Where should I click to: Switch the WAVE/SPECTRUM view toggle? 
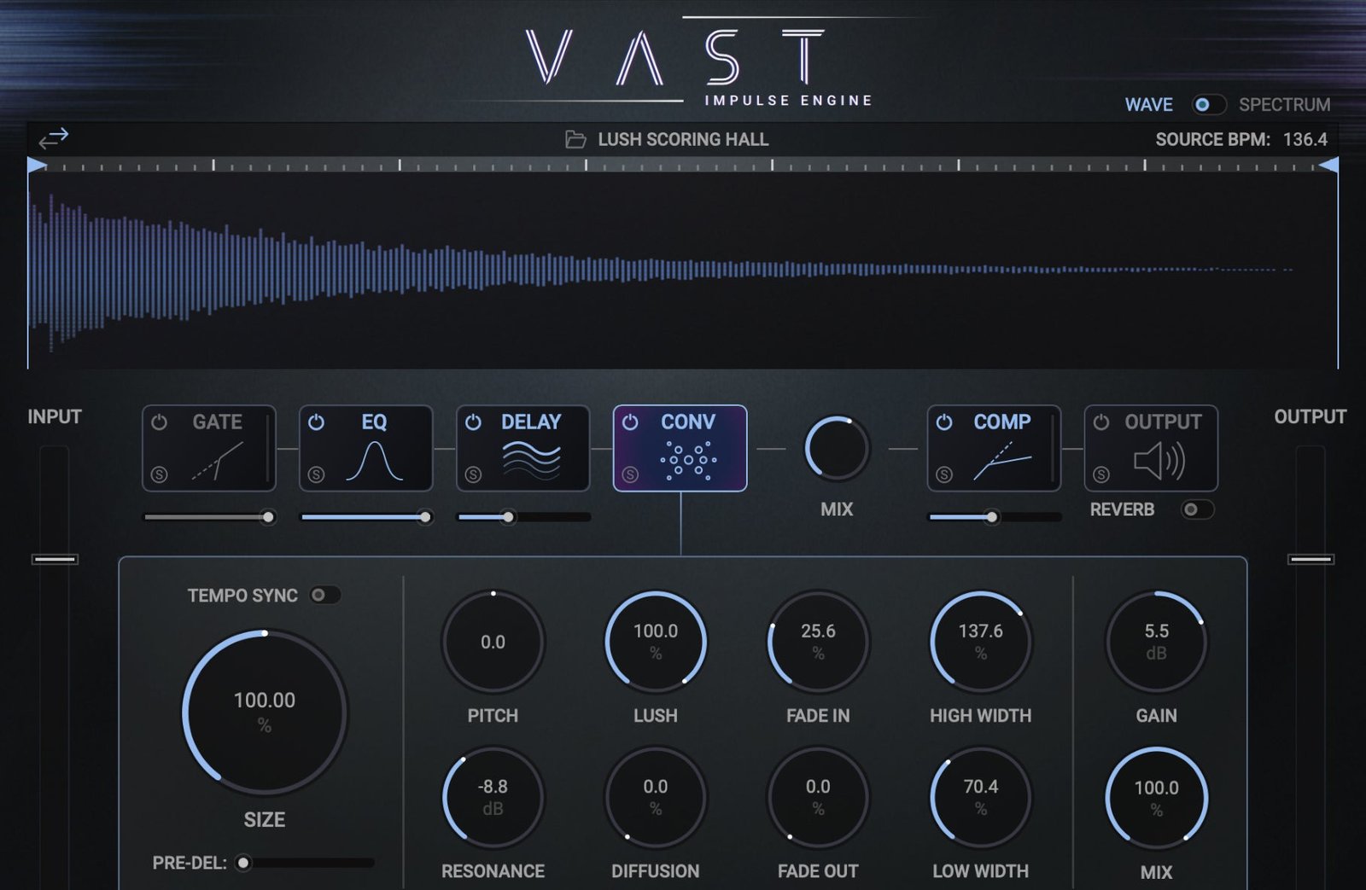pyautogui.click(x=1208, y=104)
